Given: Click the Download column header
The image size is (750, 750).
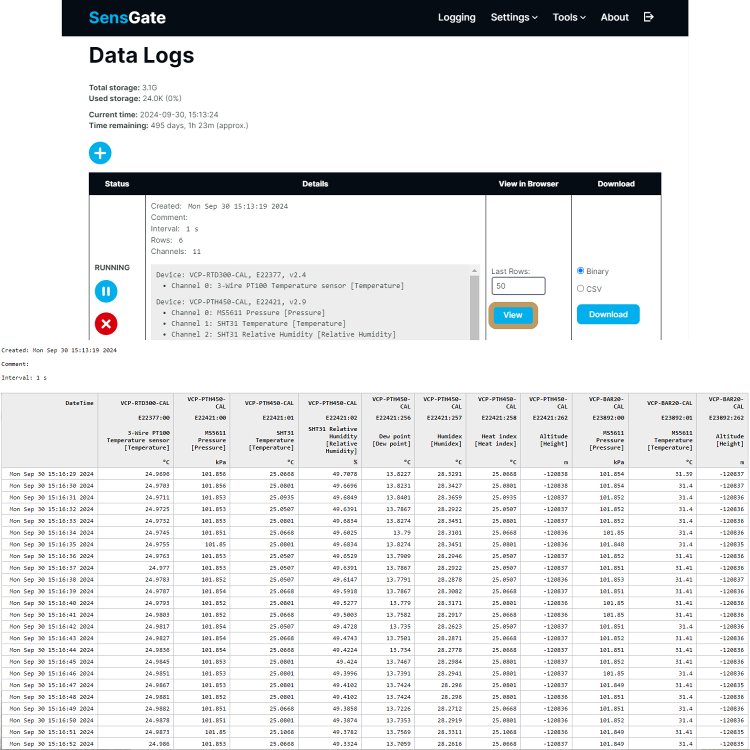Looking at the screenshot, I should coord(616,184).
